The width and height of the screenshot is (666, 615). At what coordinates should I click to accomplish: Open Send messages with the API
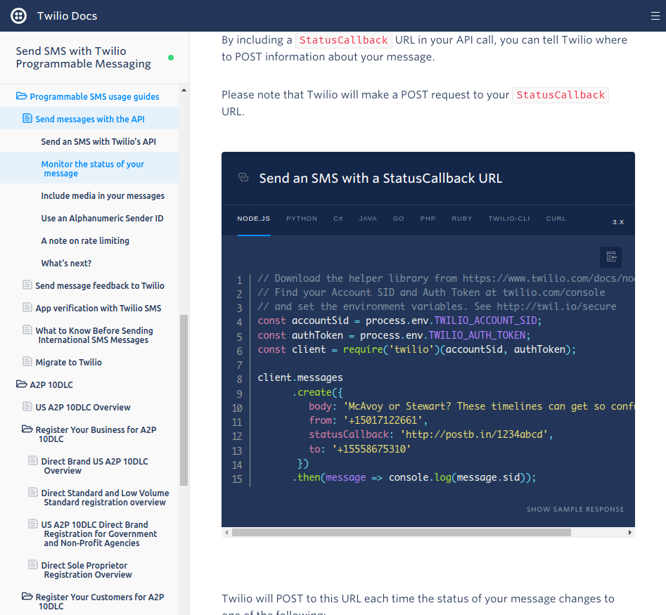pyautogui.click(x=89, y=119)
